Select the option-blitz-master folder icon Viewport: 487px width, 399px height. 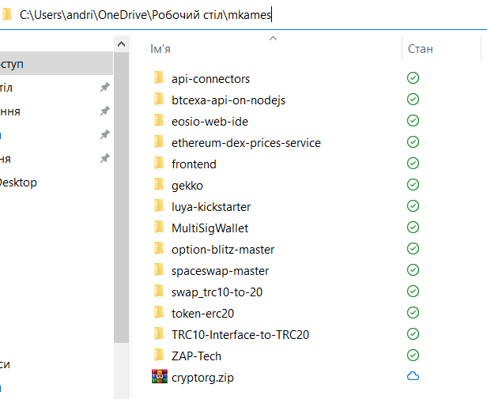(159, 248)
